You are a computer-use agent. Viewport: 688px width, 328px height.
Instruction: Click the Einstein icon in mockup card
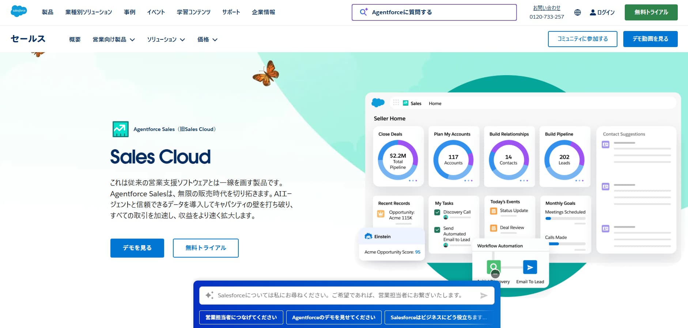click(368, 236)
